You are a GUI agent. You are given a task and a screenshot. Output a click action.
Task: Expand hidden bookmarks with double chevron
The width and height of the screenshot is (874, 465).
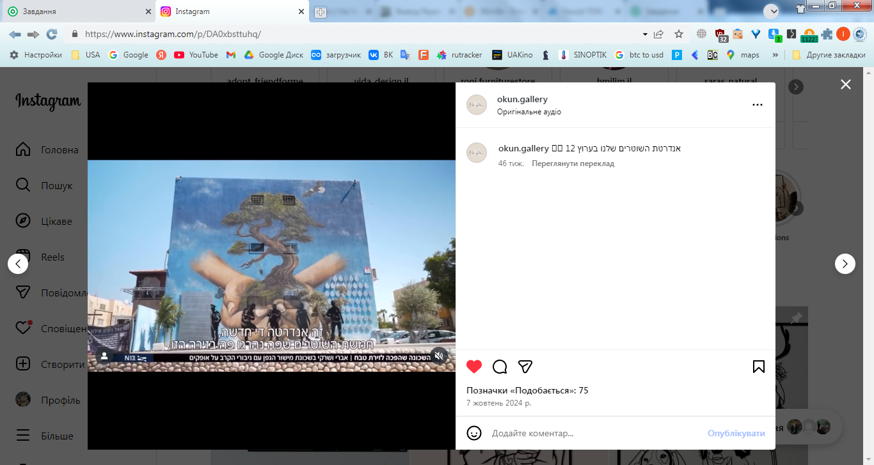[775, 55]
